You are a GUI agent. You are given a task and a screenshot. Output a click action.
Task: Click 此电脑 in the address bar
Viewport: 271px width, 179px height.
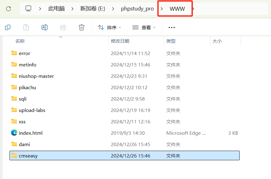(x=57, y=9)
